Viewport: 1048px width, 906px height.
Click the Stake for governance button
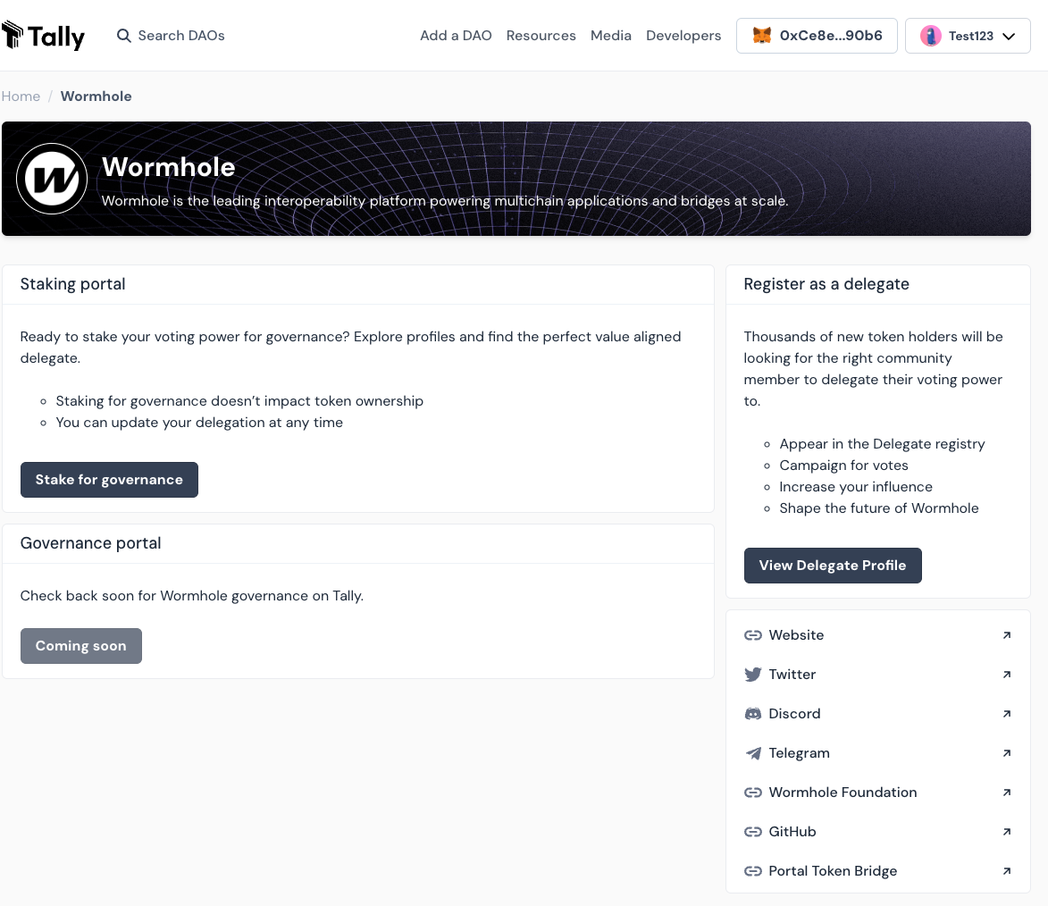pyautogui.click(x=109, y=480)
